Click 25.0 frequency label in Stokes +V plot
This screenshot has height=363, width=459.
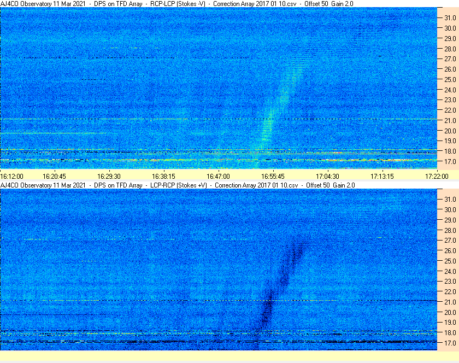450,261
